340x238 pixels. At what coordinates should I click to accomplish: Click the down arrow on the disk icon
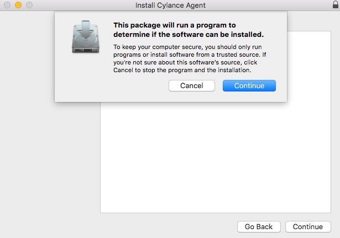click(85, 29)
